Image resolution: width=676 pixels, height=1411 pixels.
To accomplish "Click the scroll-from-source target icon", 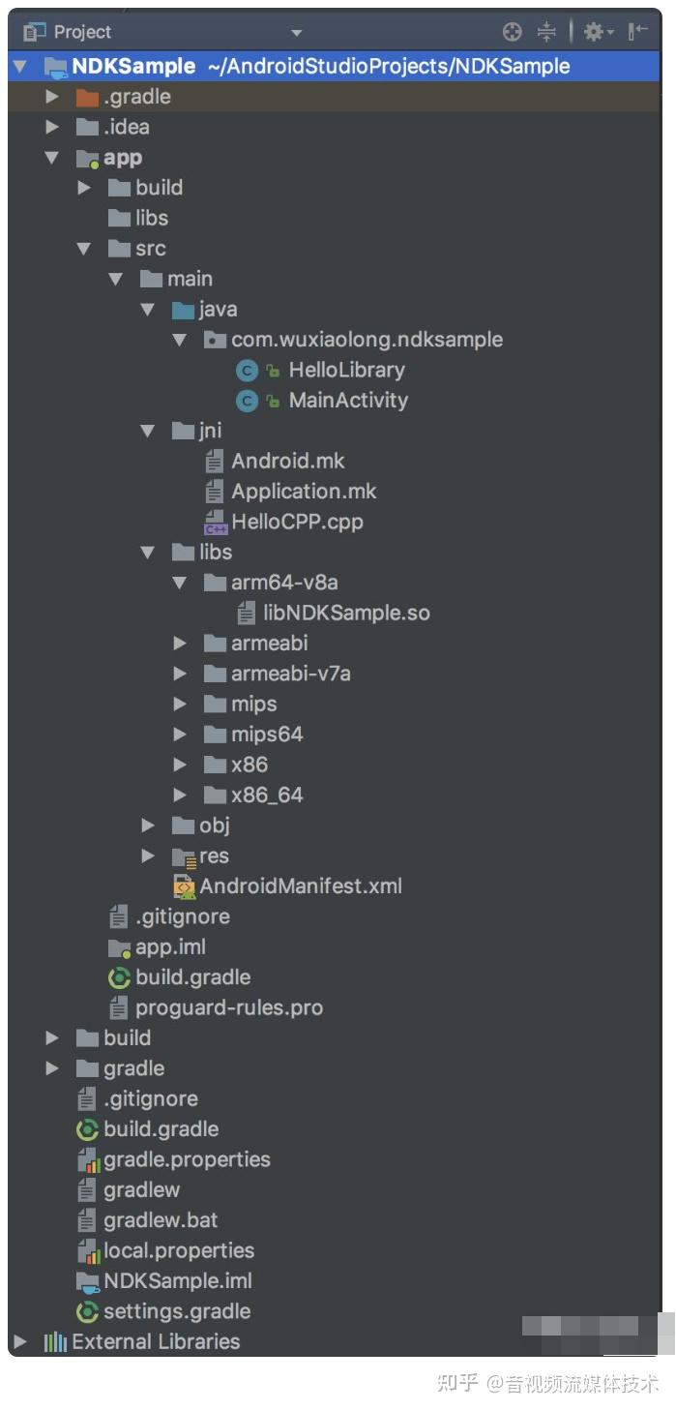I will pos(513,32).
